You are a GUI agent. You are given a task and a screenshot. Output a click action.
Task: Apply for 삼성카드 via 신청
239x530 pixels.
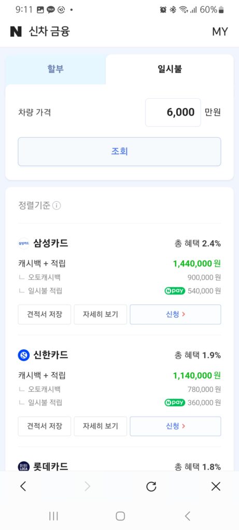175,314
